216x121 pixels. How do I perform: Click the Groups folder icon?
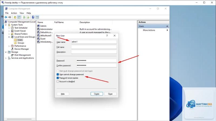point(15,43)
